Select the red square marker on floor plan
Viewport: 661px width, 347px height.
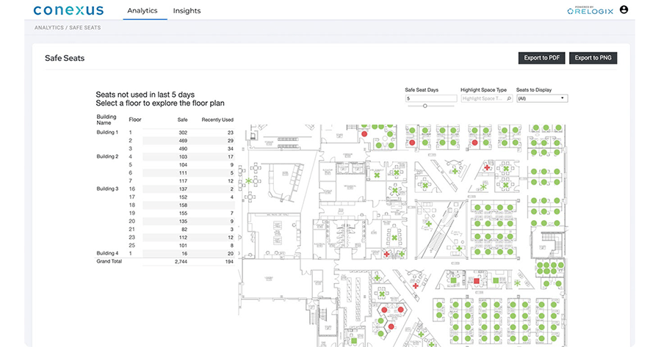coord(477,281)
